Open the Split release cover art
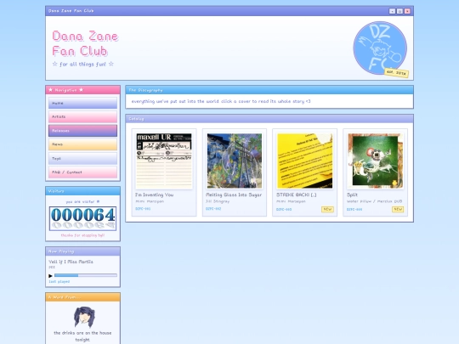459x344 pixels. (x=375, y=161)
